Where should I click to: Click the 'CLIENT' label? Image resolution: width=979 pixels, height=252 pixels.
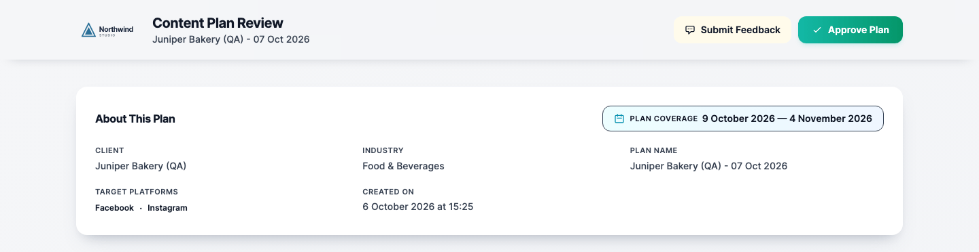109,150
